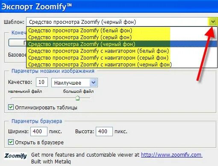The width and height of the screenshot is (218, 166).
Task: Open the Шаблон template dropdown arrow
Action: click(213, 22)
